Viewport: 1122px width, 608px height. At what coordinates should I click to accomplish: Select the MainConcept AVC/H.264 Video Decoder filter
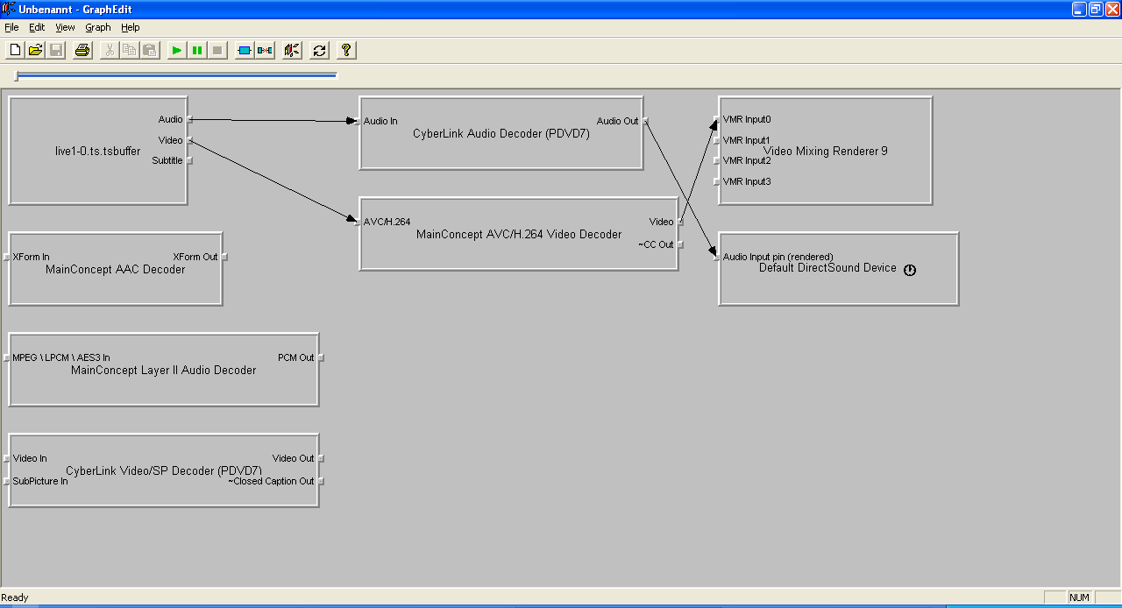[519, 234]
